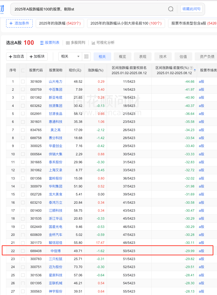Open stock link 山大电力
Viewport: 217px width, 295px height.
point(56,81)
